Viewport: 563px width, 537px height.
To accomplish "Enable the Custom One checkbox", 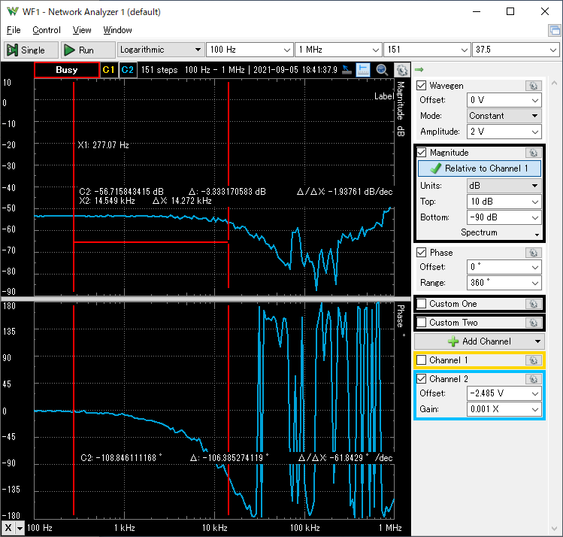I will pos(422,304).
